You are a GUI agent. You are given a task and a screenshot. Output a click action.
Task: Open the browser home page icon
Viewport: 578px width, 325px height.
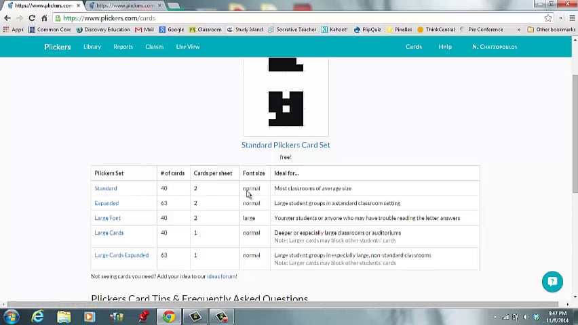point(44,18)
